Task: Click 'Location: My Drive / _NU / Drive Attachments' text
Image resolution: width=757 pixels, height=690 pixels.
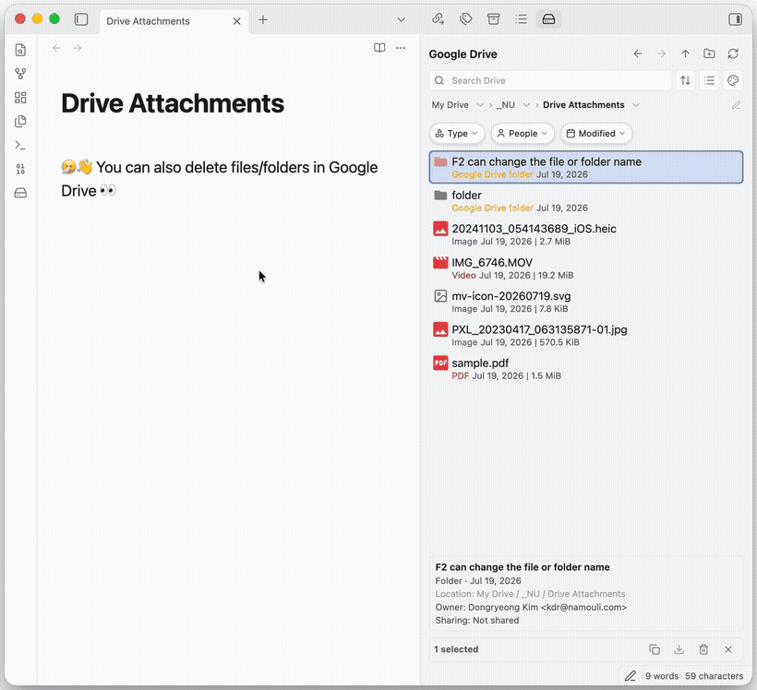Action: pos(530,594)
